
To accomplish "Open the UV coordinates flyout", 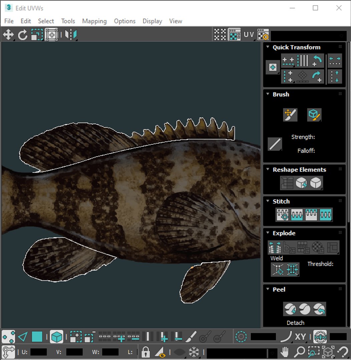I will tap(249, 35).
